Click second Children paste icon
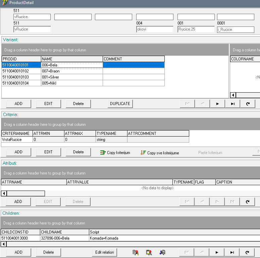The image size is (260, 258). coord(149,252)
